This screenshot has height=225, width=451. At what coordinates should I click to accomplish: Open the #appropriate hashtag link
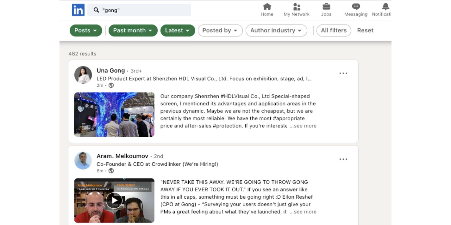pyautogui.click(x=289, y=118)
